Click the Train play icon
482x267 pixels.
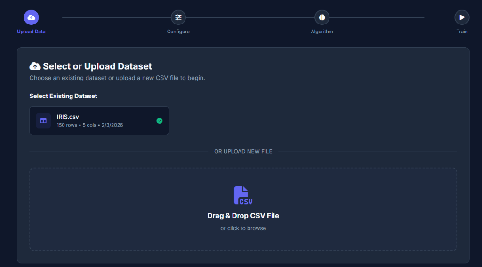(462, 17)
